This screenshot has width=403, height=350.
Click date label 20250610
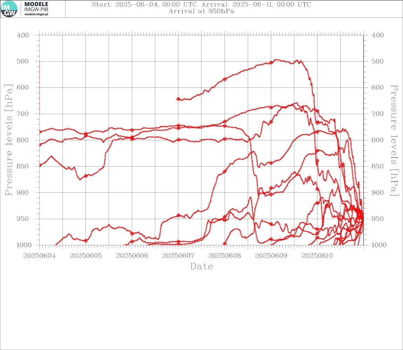point(317,256)
